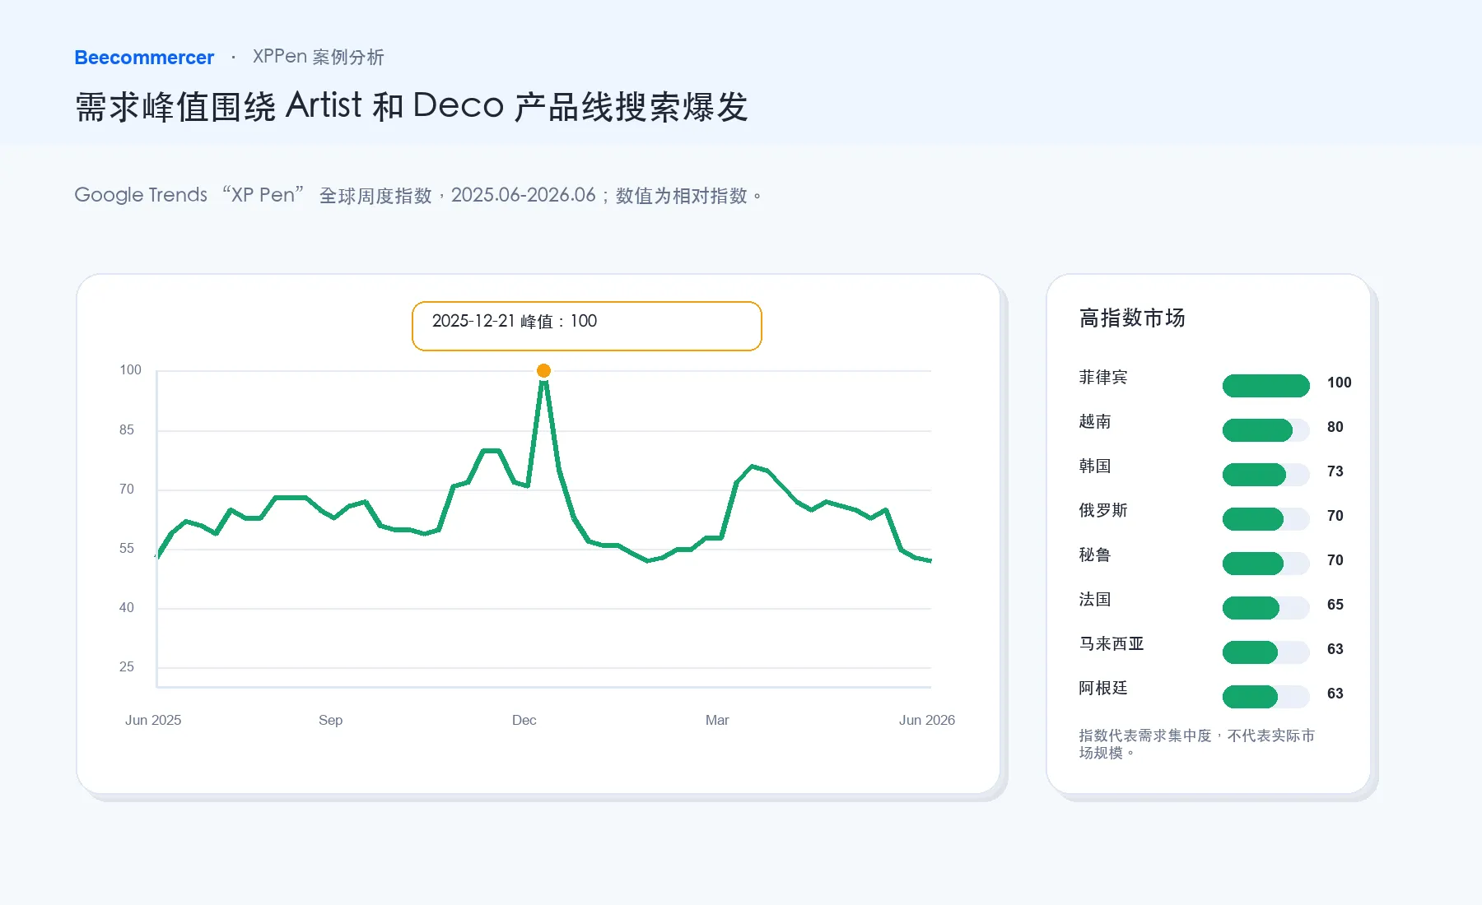Click the XPPen 案例分析 breadcrumb text
The height and width of the screenshot is (905, 1482).
click(x=318, y=57)
